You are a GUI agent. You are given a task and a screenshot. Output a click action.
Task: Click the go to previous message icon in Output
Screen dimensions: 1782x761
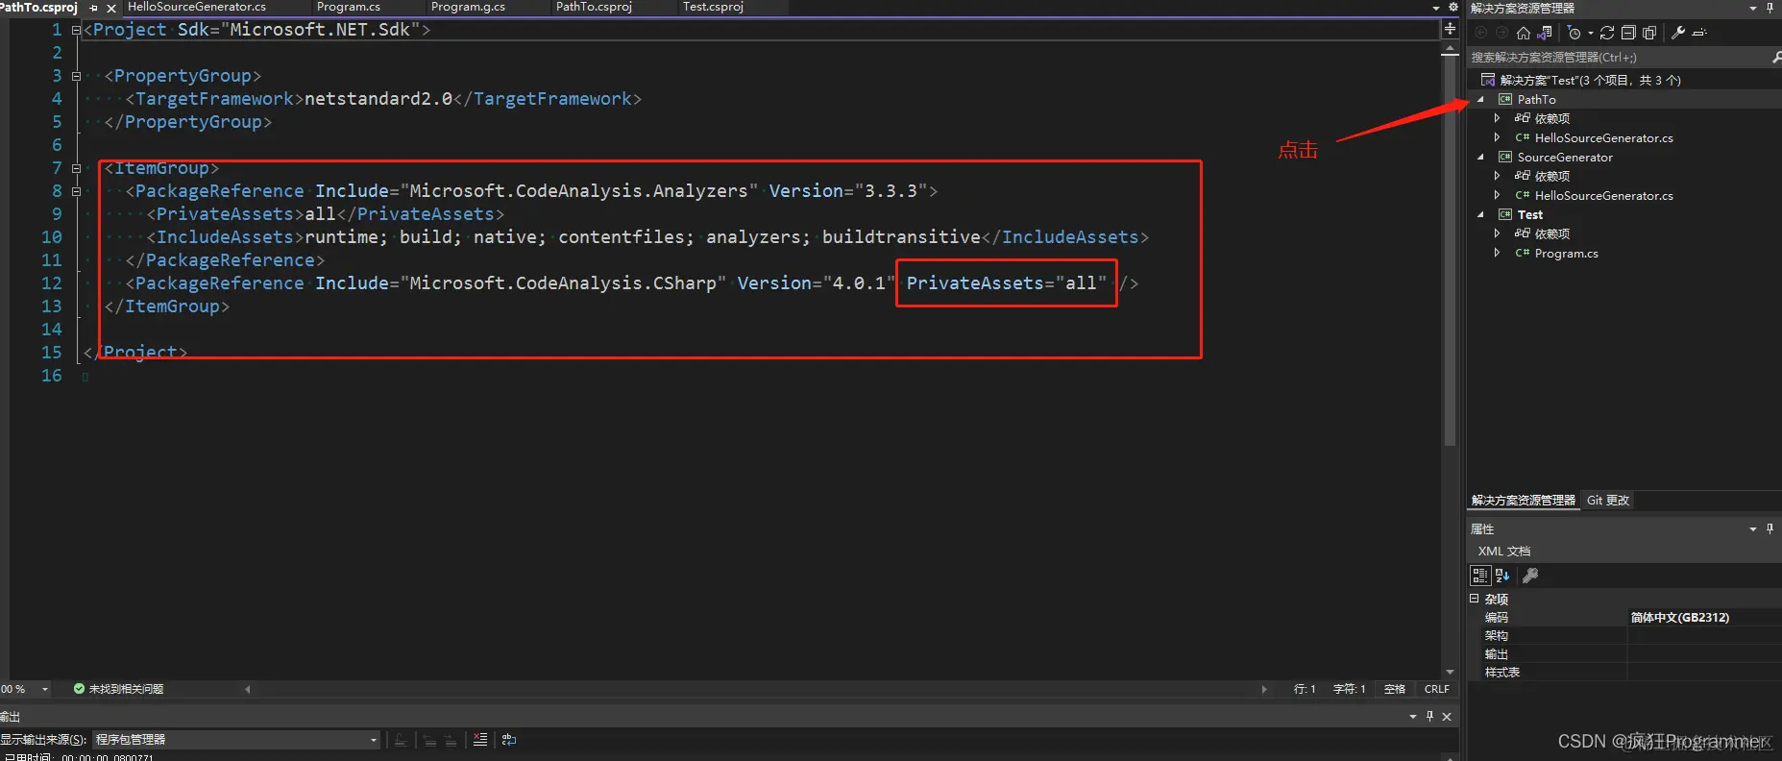(429, 740)
